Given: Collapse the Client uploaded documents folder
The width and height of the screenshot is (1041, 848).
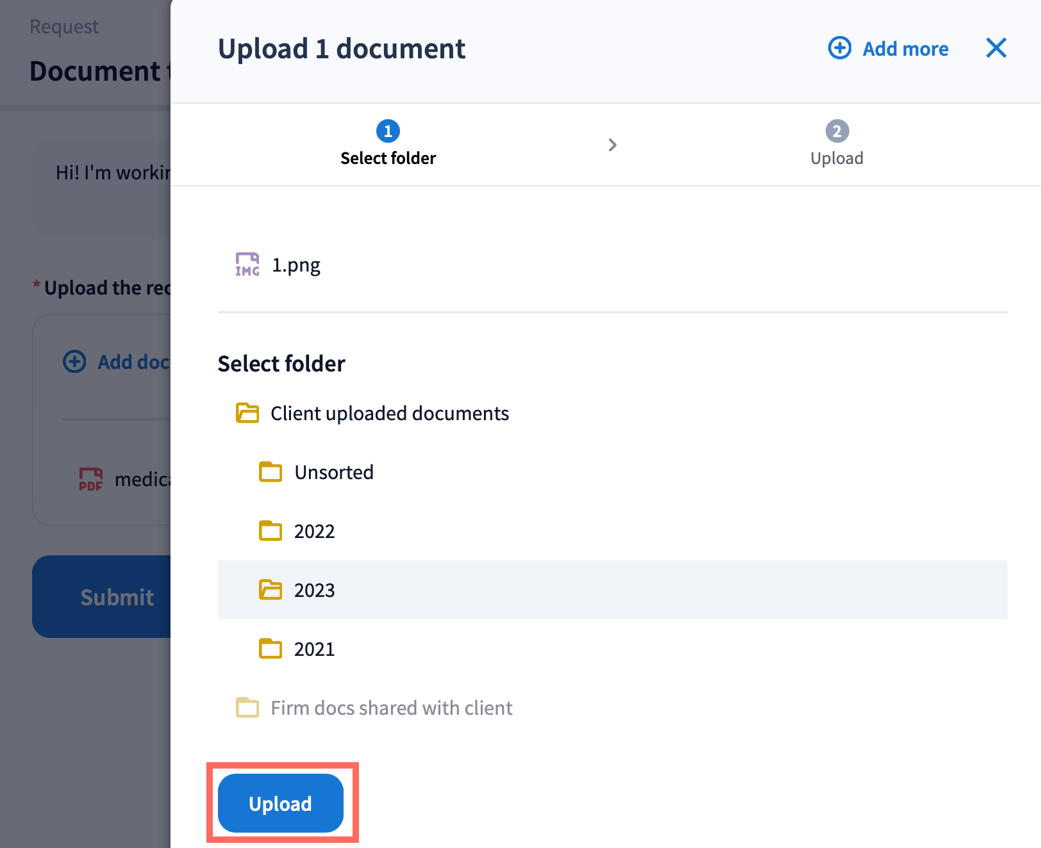Looking at the screenshot, I should coord(389,414).
